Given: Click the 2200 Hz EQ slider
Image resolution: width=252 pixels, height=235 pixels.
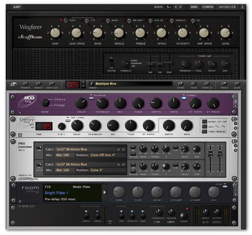Looking at the screenshot, I should click(x=169, y=62).
